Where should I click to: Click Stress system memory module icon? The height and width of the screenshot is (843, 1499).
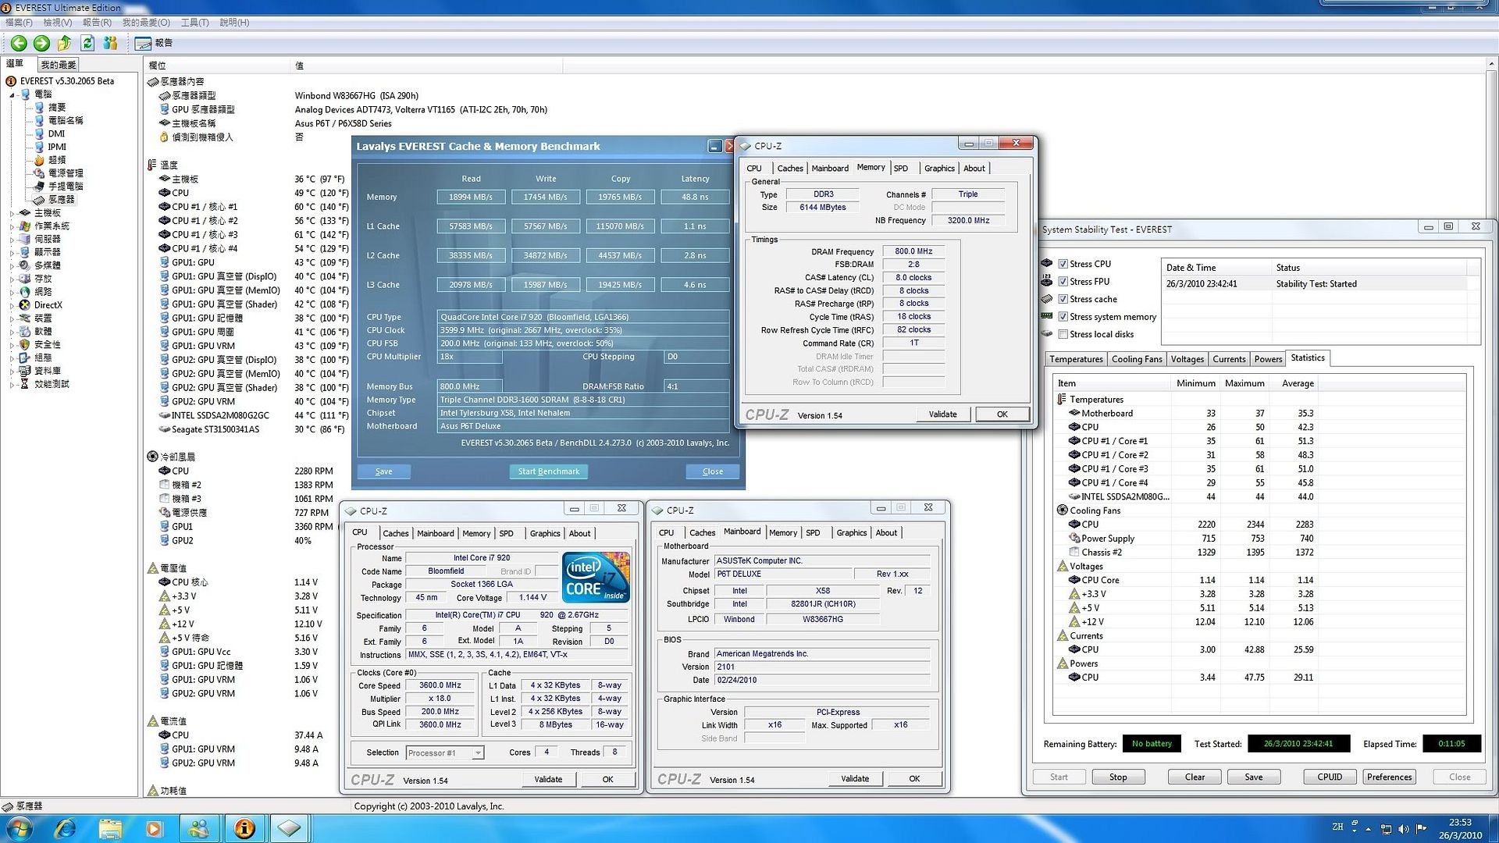pos(1047,316)
